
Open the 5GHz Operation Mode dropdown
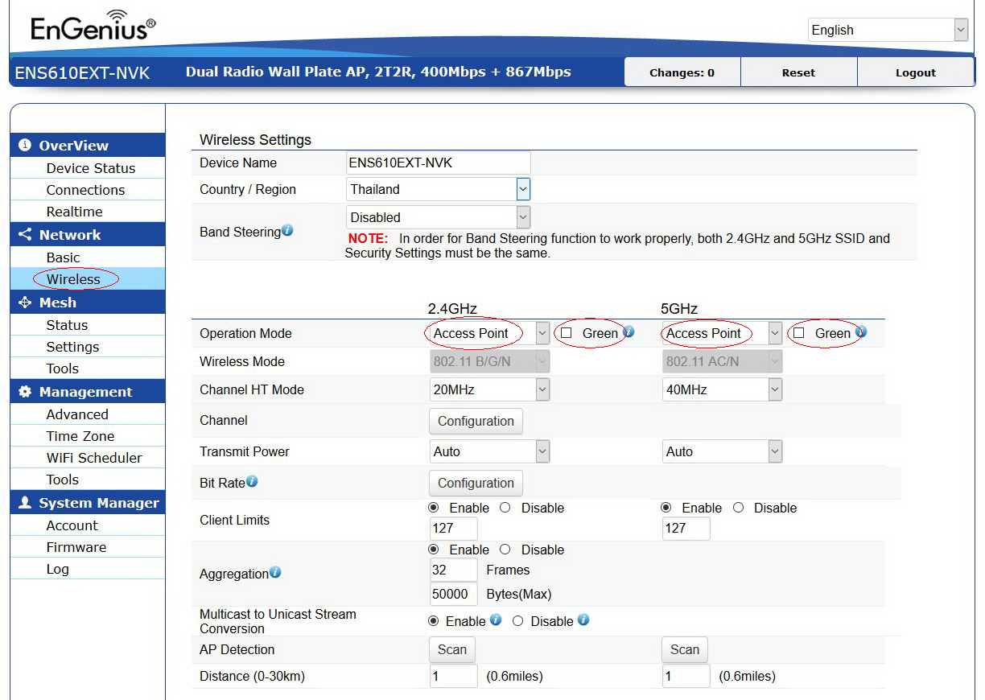[722, 333]
